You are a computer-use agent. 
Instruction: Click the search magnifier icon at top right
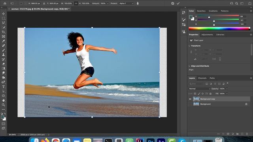pyautogui.click(x=236, y=4)
